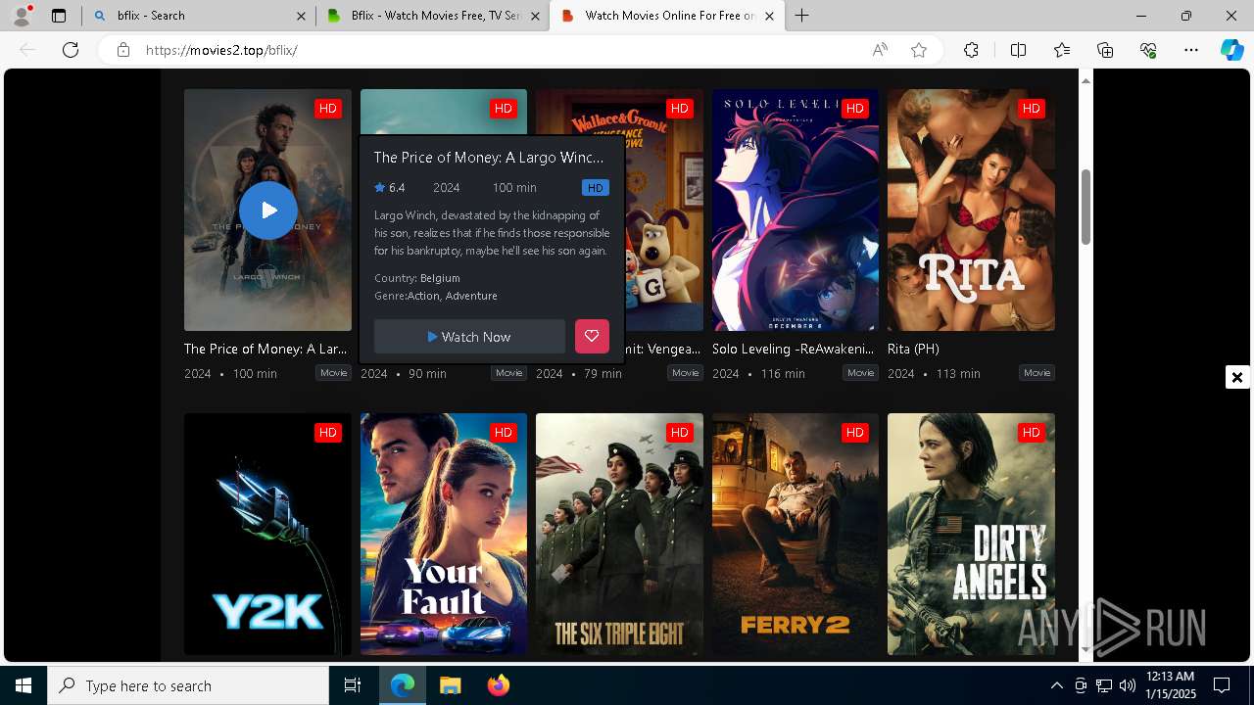Open the Favorites list
The image size is (1254, 705).
1062,50
